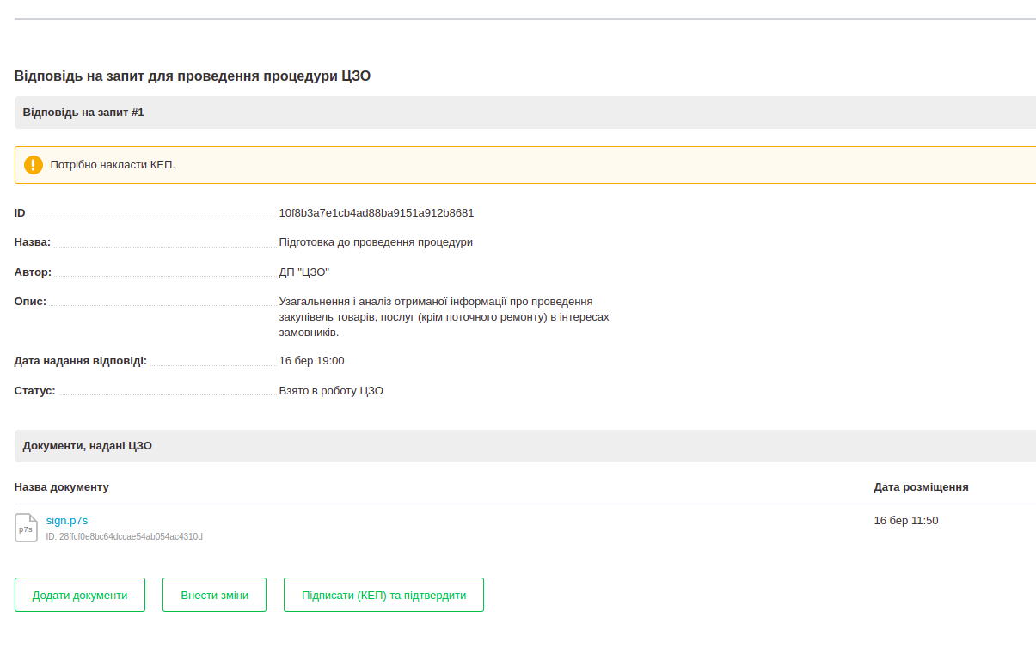1036x648 pixels.
Task: Click the Дата розміщення column header
Action: (x=921, y=487)
